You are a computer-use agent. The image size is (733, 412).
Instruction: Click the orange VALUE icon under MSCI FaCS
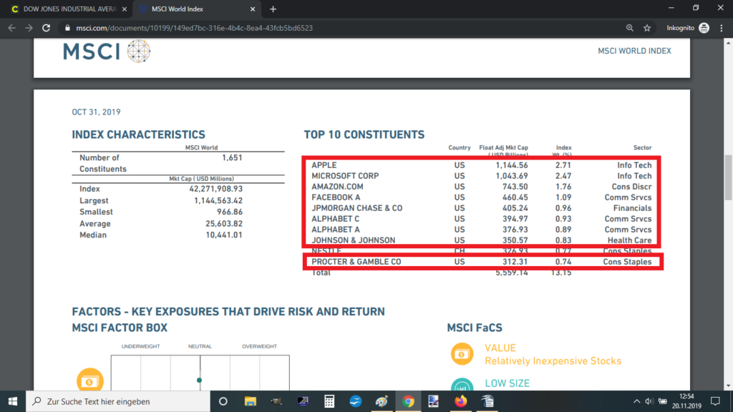click(x=462, y=354)
